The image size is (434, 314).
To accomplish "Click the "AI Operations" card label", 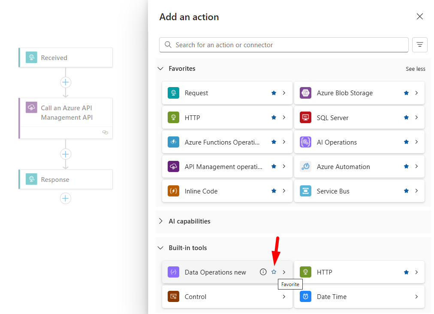I will click(x=337, y=142).
